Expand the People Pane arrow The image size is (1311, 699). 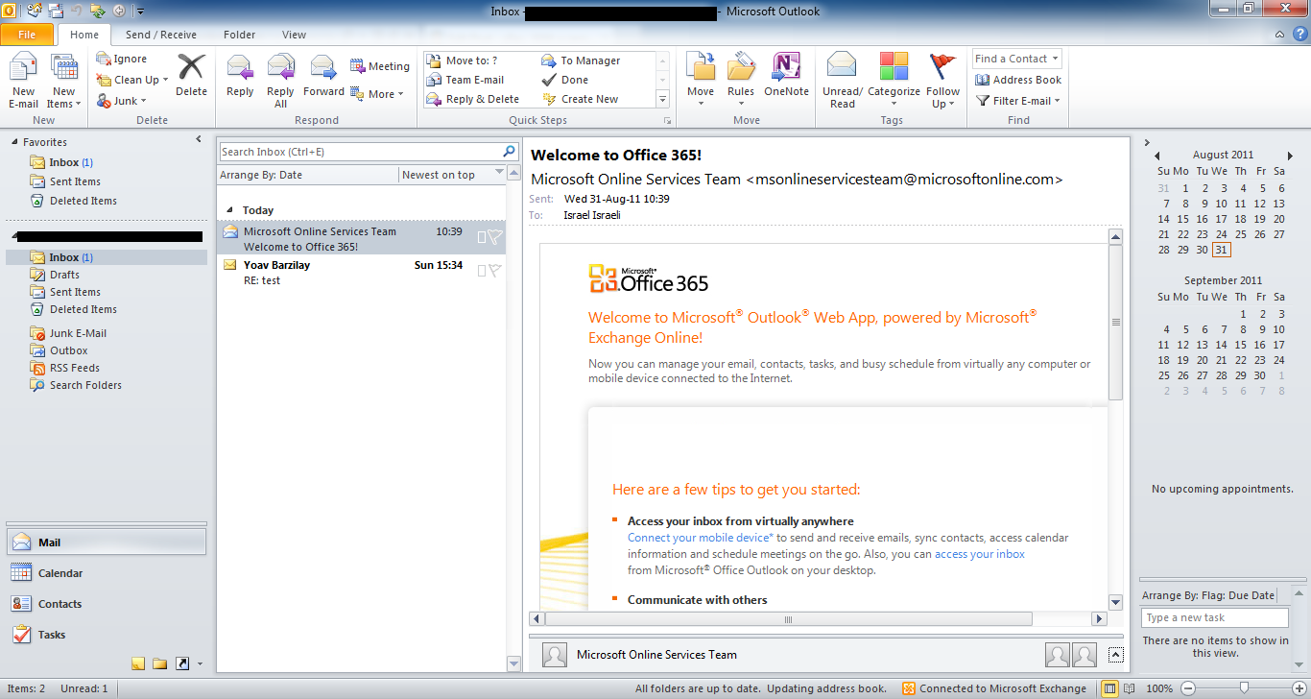1115,655
